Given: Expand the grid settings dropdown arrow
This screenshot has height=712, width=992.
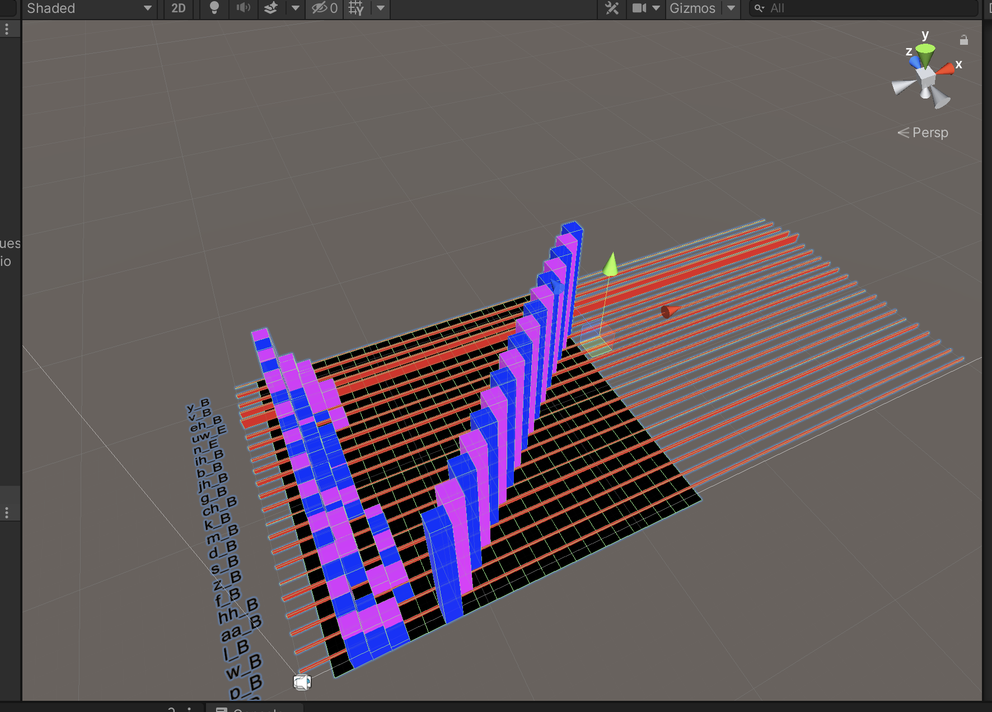Looking at the screenshot, I should coord(381,8).
